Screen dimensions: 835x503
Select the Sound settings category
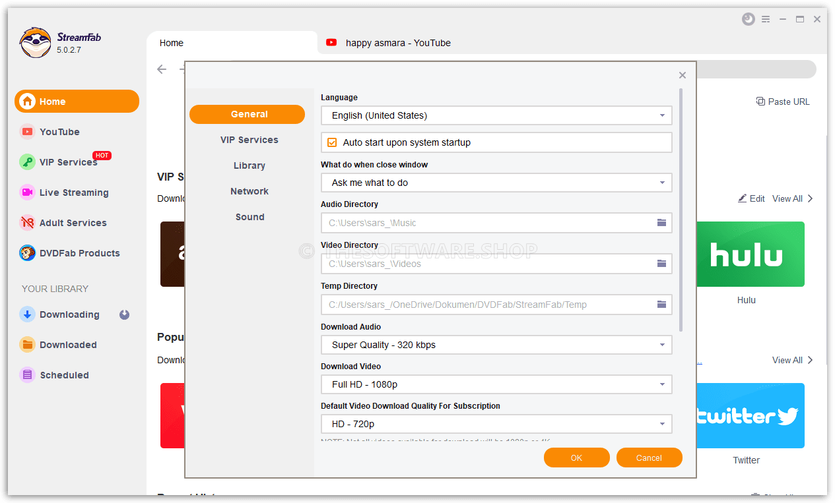[250, 217]
